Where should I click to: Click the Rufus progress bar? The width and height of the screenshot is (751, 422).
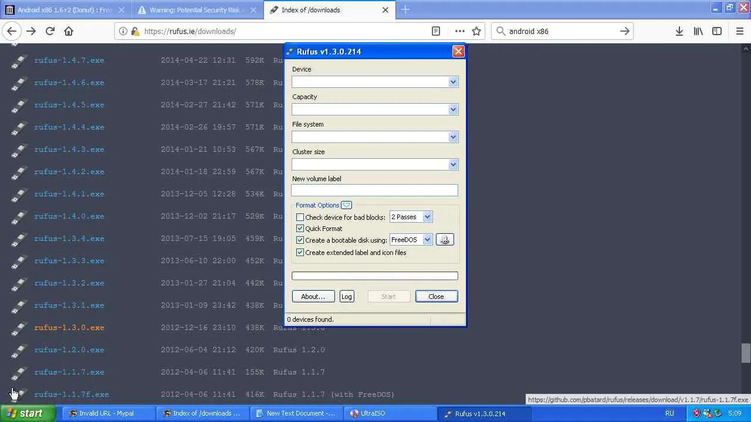pyautogui.click(x=374, y=276)
